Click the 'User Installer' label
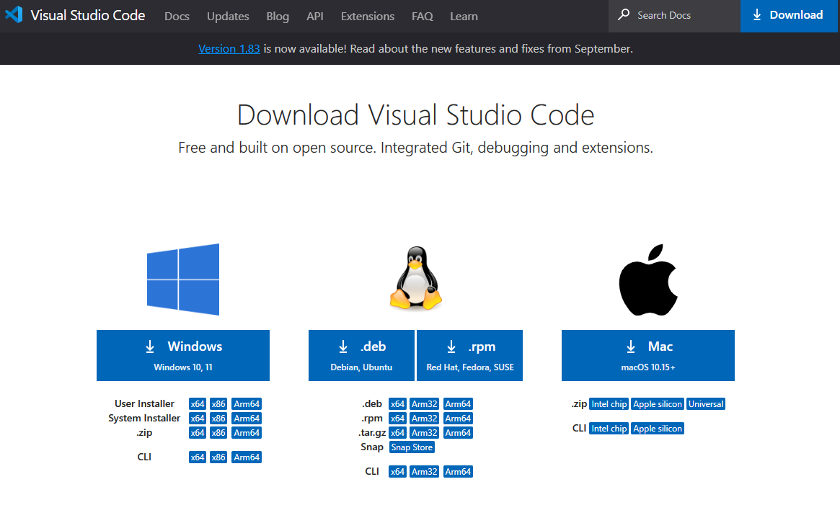This screenshot has width=840, height=505. 144,404
